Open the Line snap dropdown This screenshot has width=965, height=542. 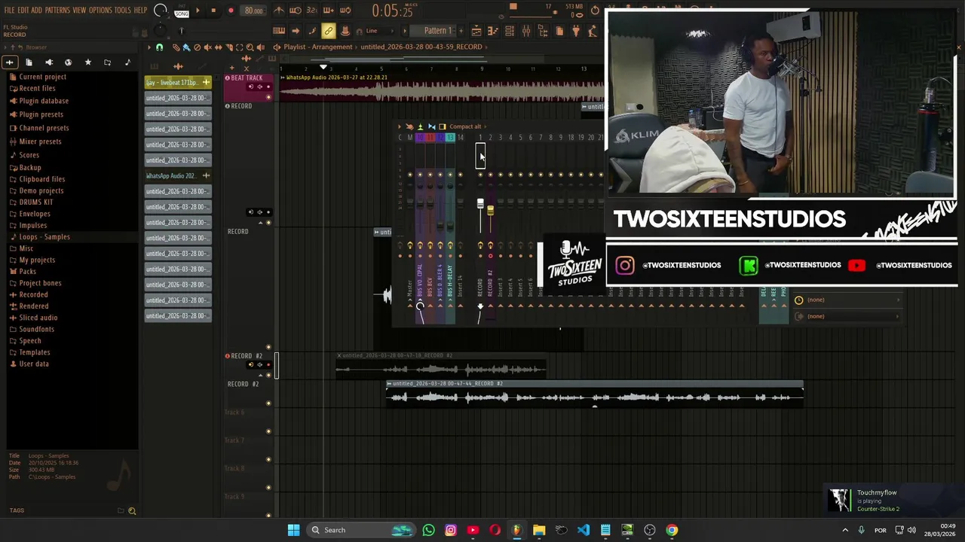(x=378, y=31)
